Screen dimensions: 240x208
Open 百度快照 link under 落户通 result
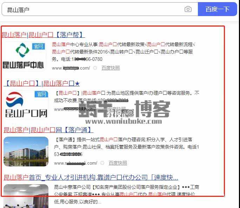point(118,163)
